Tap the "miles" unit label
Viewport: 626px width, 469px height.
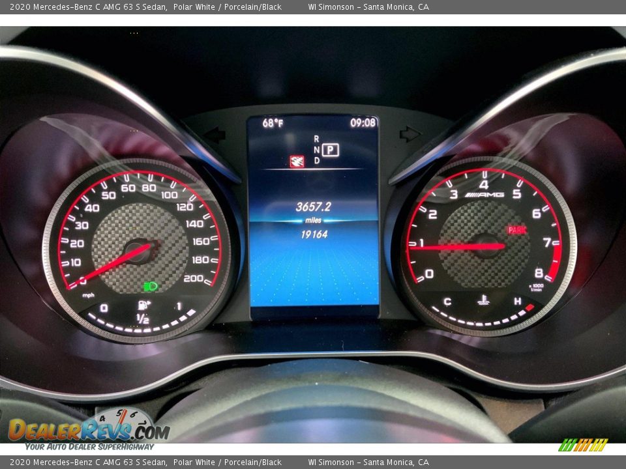pyautogui.click(x=314, y=221)
